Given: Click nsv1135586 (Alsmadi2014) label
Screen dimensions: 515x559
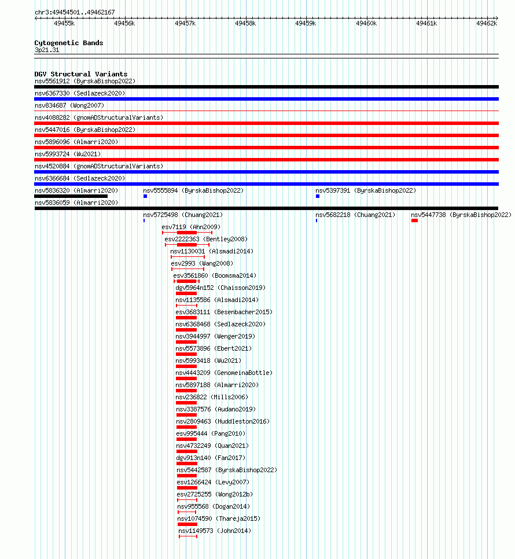Looking at the screenshot, I should [217, 300].
